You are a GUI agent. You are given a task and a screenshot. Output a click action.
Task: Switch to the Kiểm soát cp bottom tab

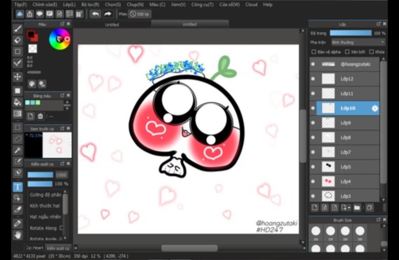coord(58,248)
